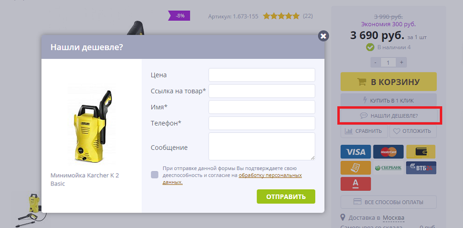Click the 'Артикул: 1.673-155' text
The height and width of the screenshot is (228, 463).
click(x=233, y=16)
